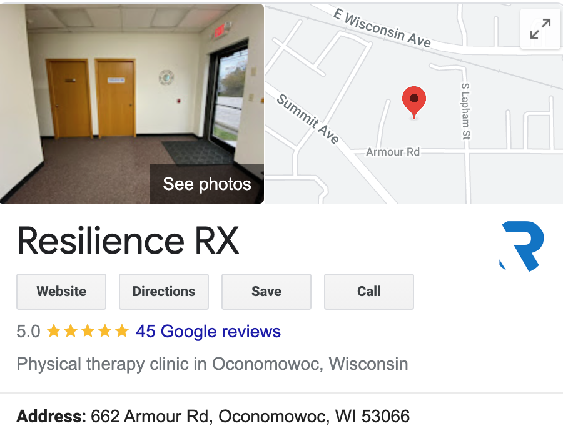This screenshot has height=441, width=563.
Task: Click the five gold rating stars
Action: (88, 331)
